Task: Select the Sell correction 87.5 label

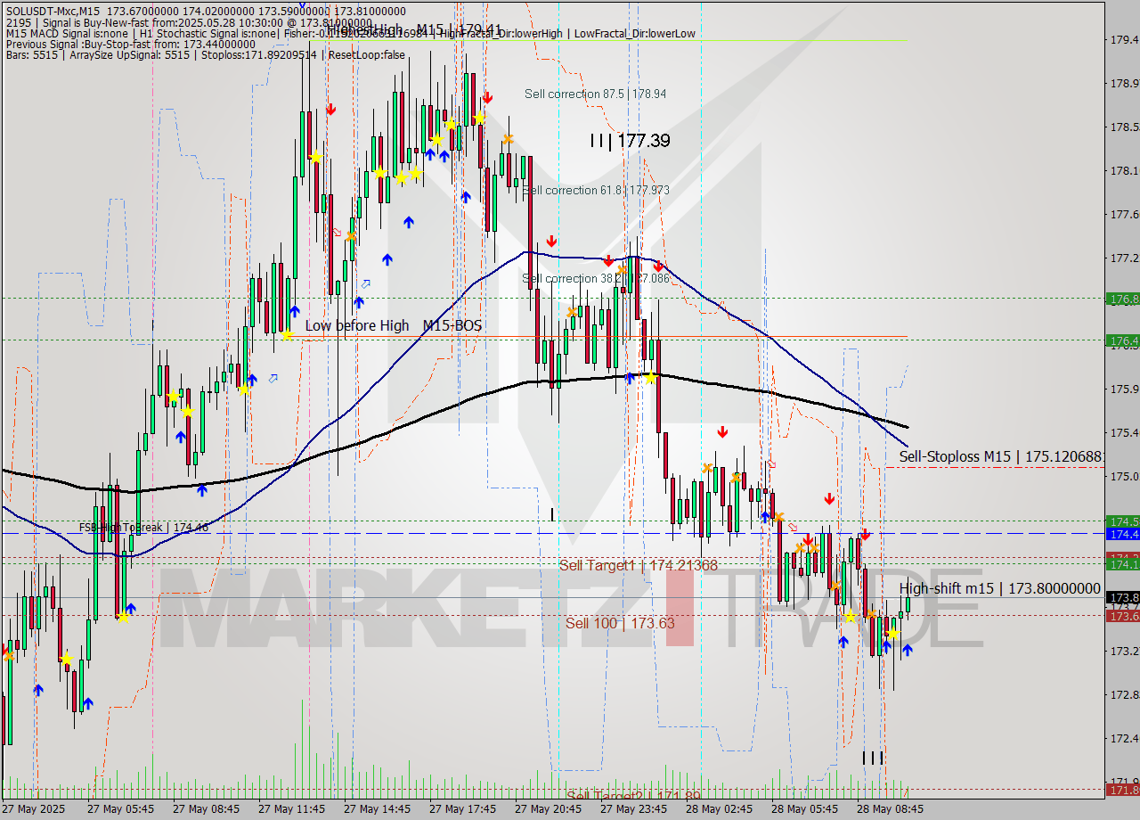Action: (x=595, y=94)
